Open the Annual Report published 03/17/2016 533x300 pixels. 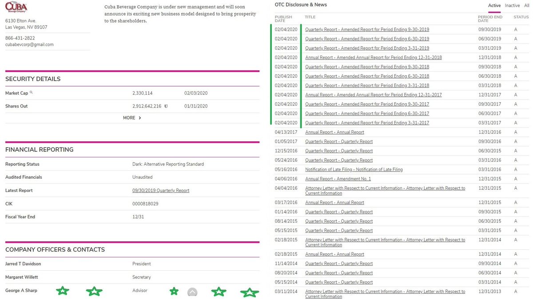[x=334, y=202]
